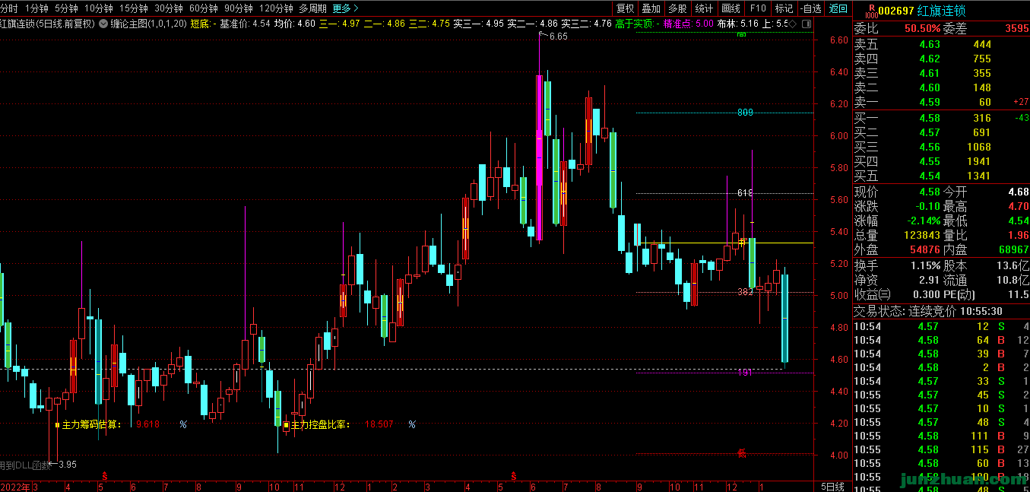
Task: Open the 多周期 multi-period tab
Action: point(312,8)
